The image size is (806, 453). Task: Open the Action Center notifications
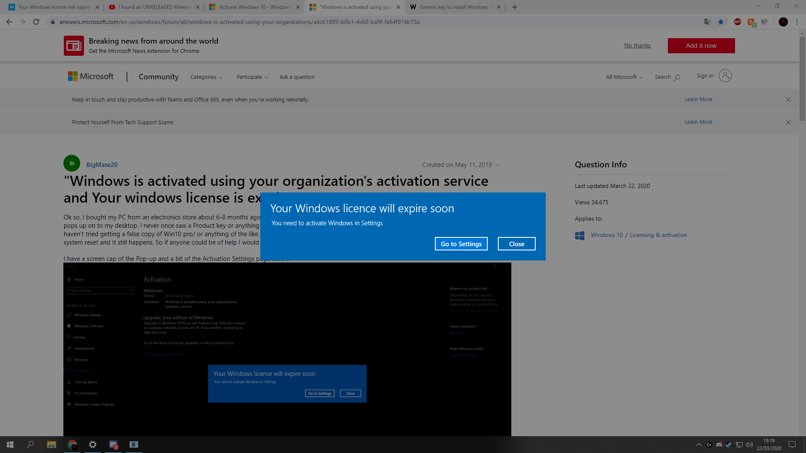coord(792,445)
